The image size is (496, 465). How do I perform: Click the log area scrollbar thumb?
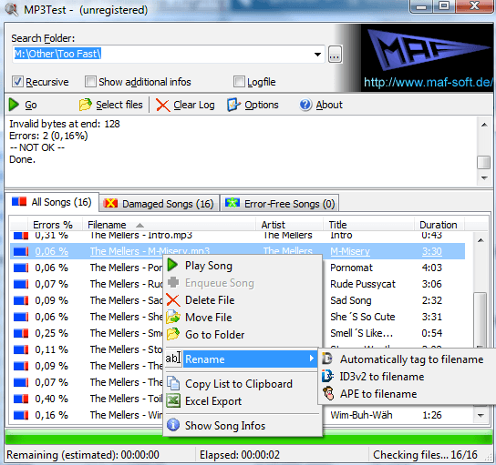(483, 163)
